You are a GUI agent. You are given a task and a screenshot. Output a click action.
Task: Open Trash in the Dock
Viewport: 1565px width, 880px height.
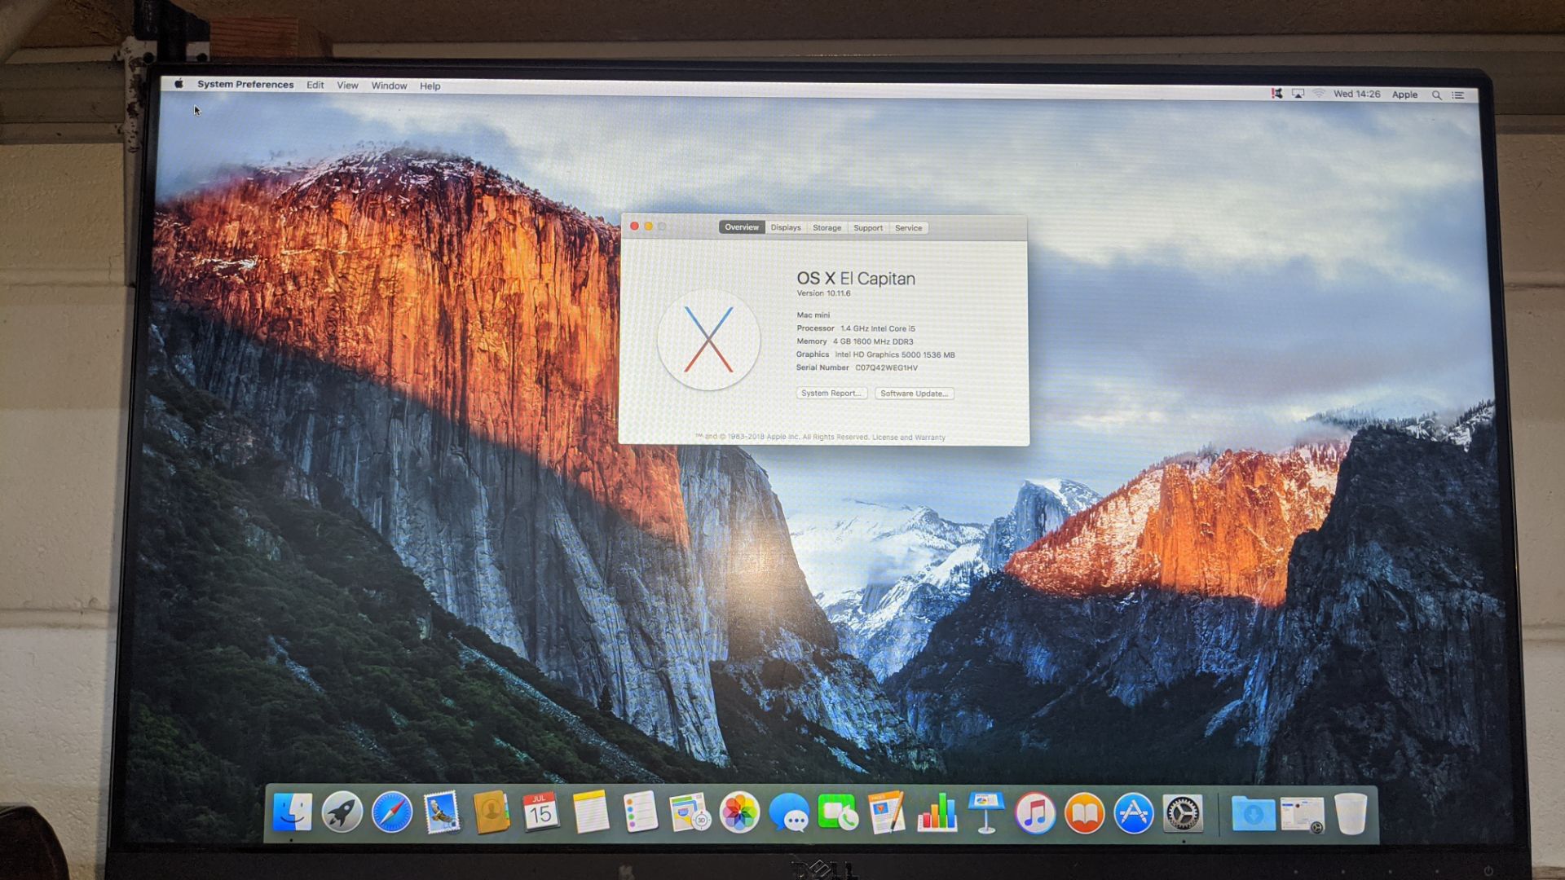click(1351, 813)
